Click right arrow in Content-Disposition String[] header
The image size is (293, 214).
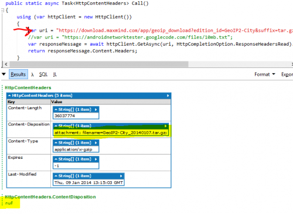pos(165,126)
